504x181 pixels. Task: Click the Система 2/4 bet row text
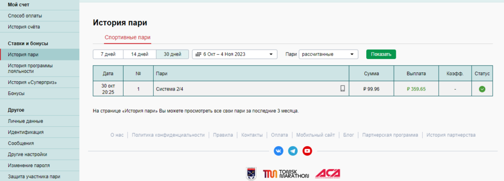pos(169,89)
